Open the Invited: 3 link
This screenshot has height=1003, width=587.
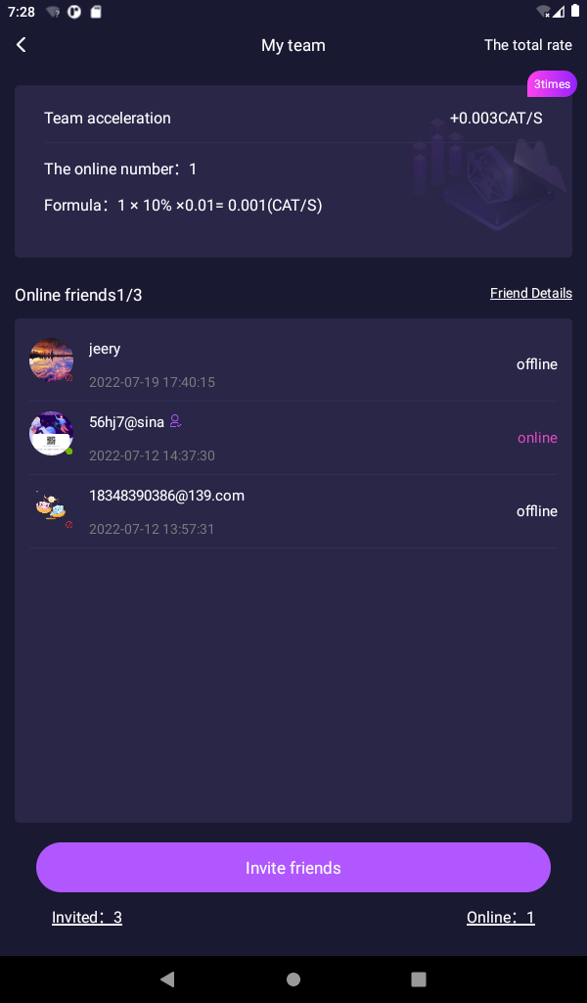click(87, 917)
